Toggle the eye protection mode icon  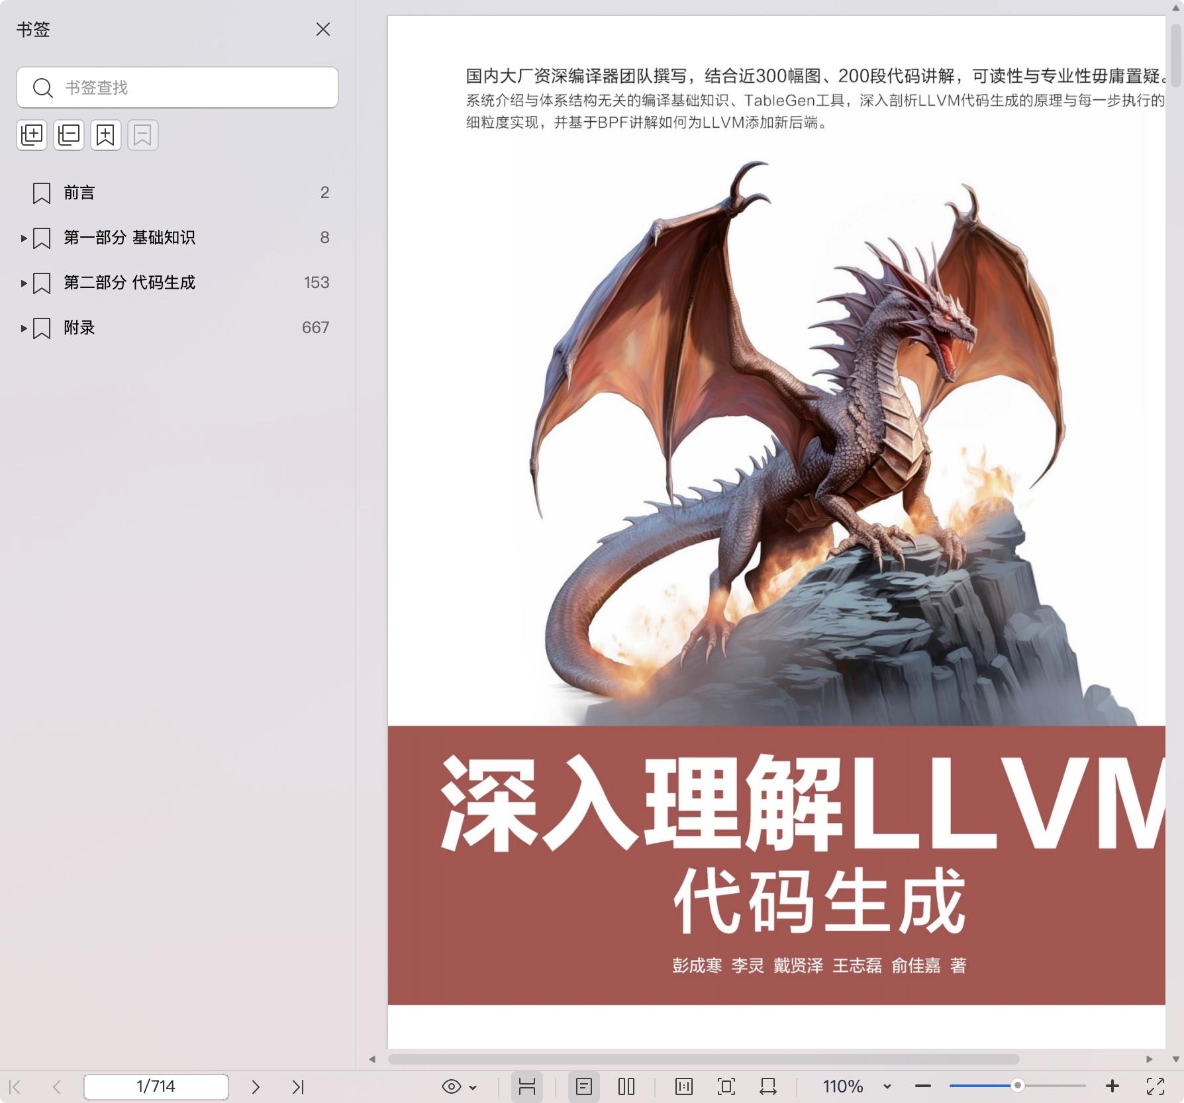[x=452, y=1086]
